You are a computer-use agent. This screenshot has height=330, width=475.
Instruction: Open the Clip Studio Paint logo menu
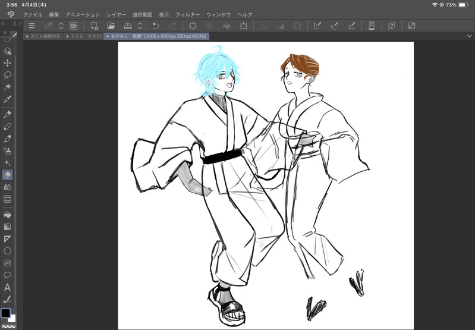coord(11,14)
